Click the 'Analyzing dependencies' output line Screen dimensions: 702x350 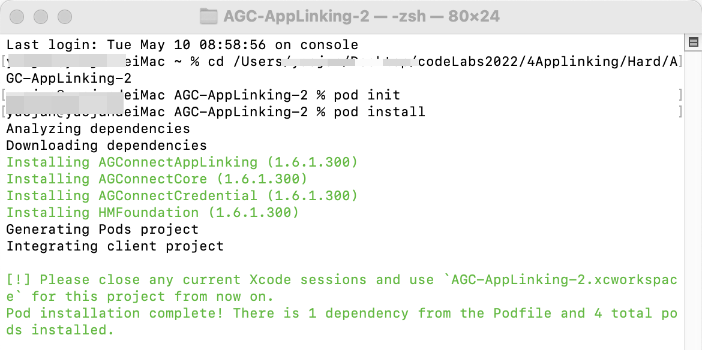coord(98,129)
